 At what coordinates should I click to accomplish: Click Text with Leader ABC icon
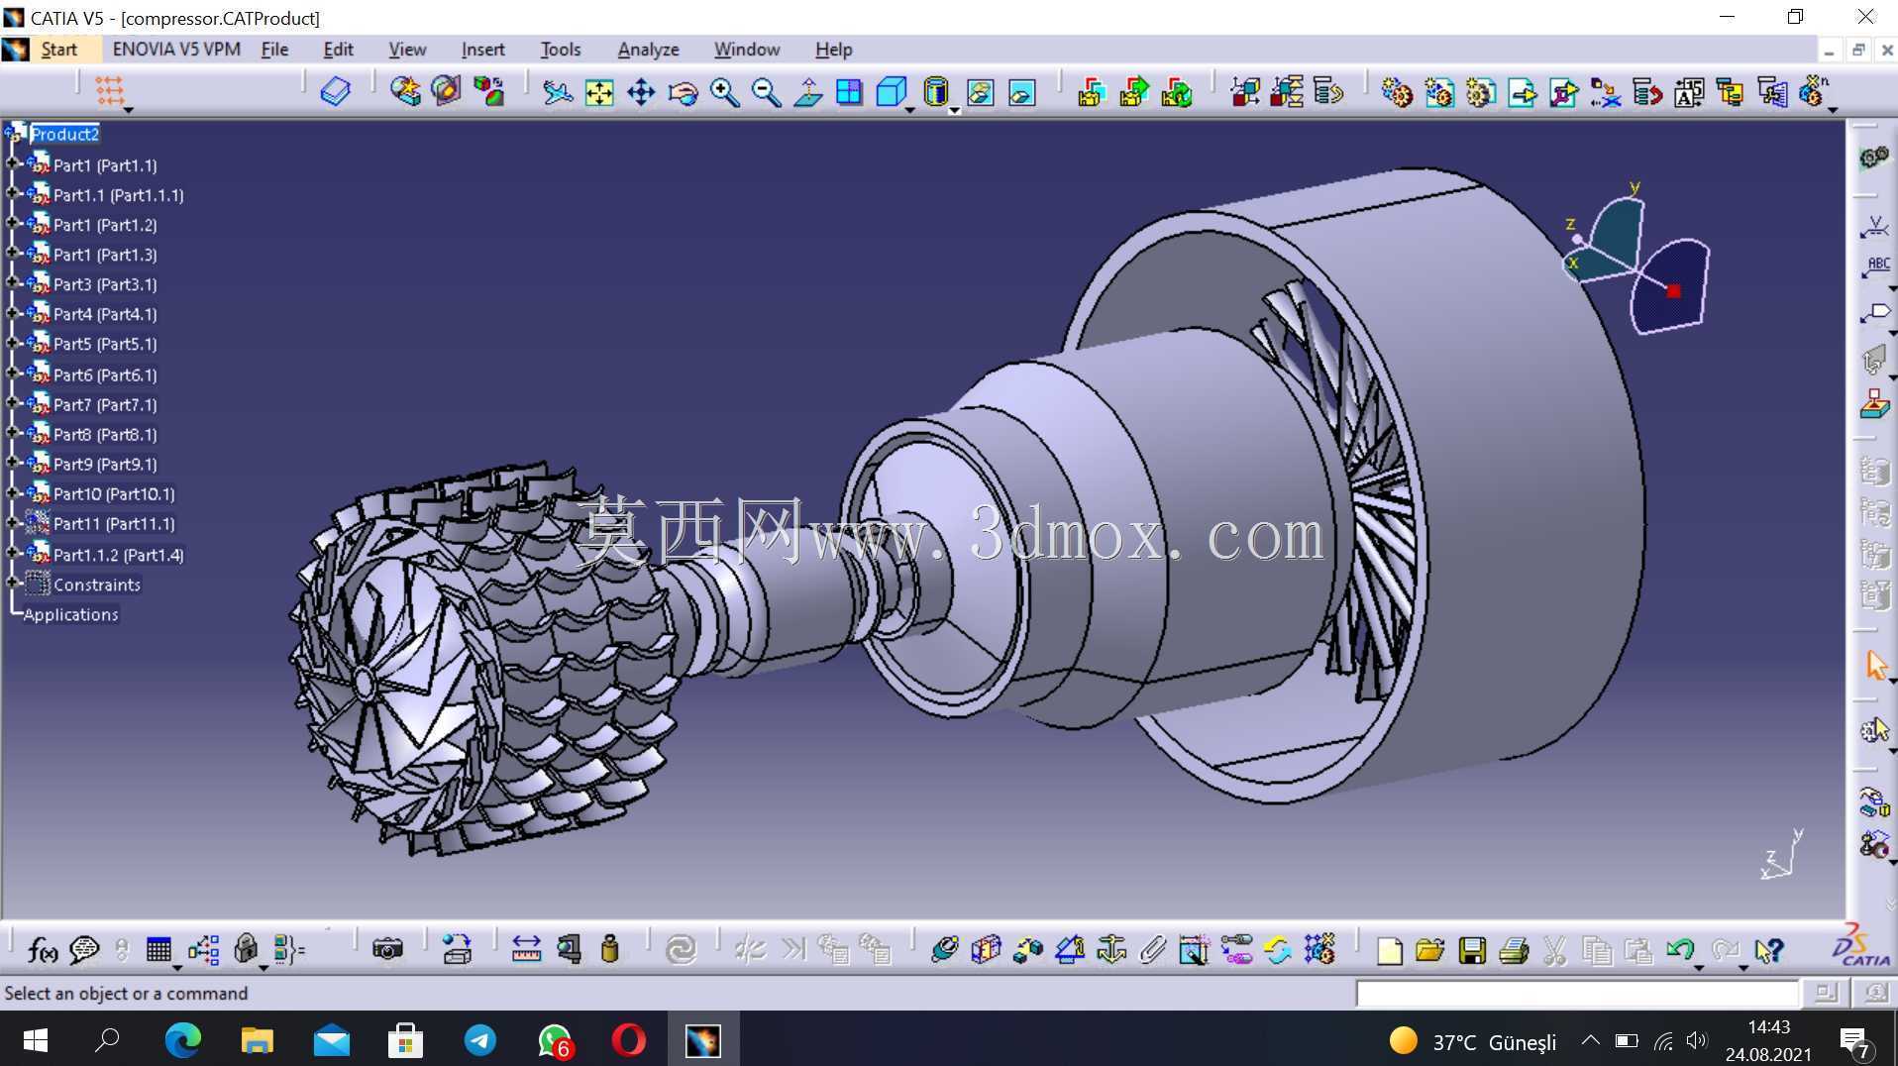1875,266
